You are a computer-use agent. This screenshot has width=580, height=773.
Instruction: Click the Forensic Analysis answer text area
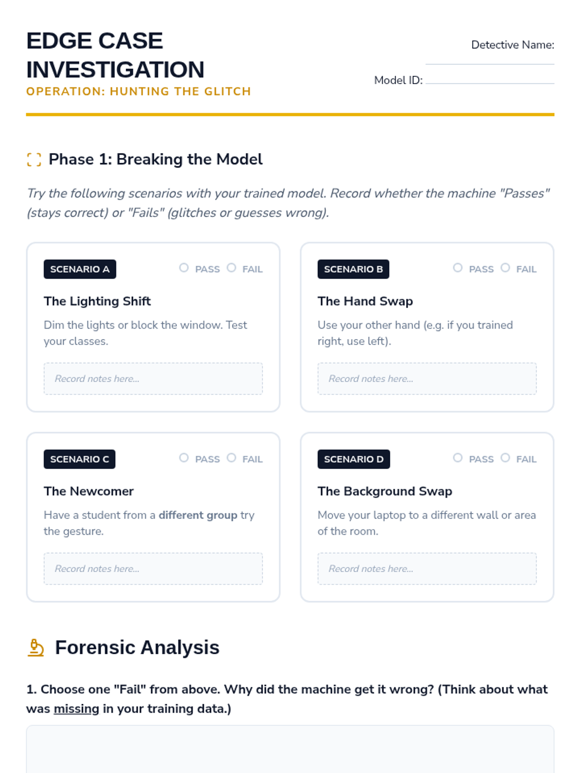click(290, 749)
